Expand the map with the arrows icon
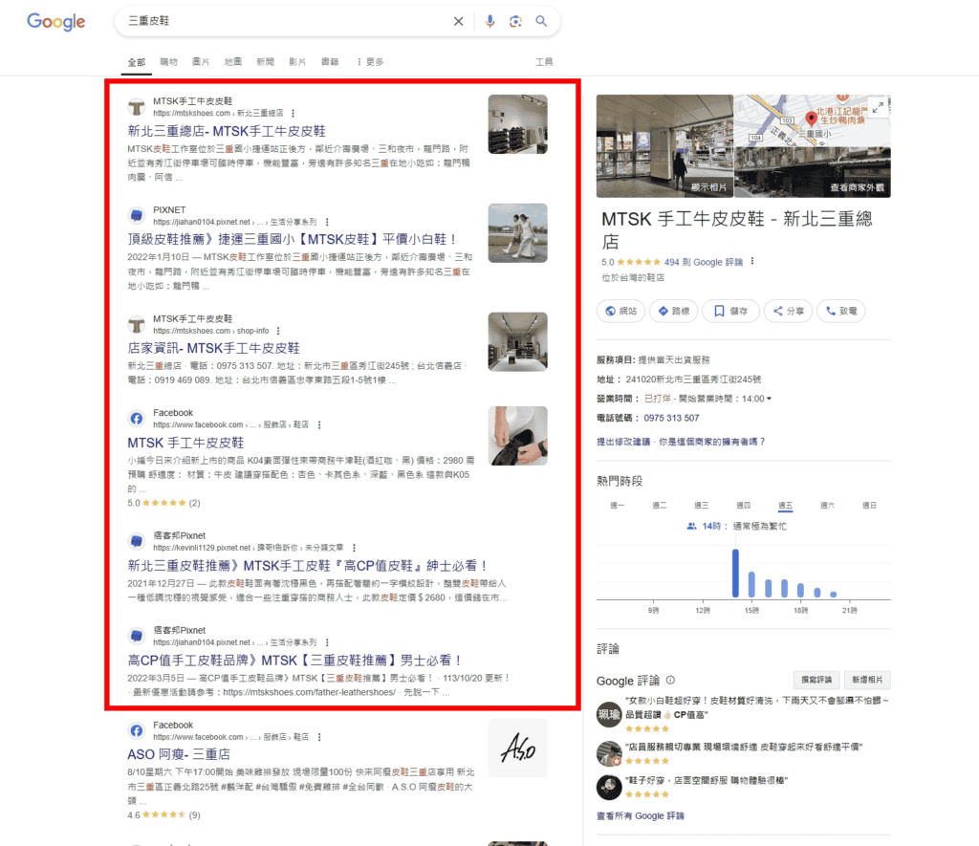 tap(878, 107)
